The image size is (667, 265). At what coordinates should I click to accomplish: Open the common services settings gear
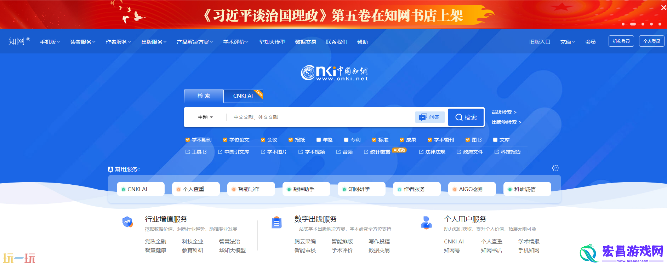tap(555, 168)
